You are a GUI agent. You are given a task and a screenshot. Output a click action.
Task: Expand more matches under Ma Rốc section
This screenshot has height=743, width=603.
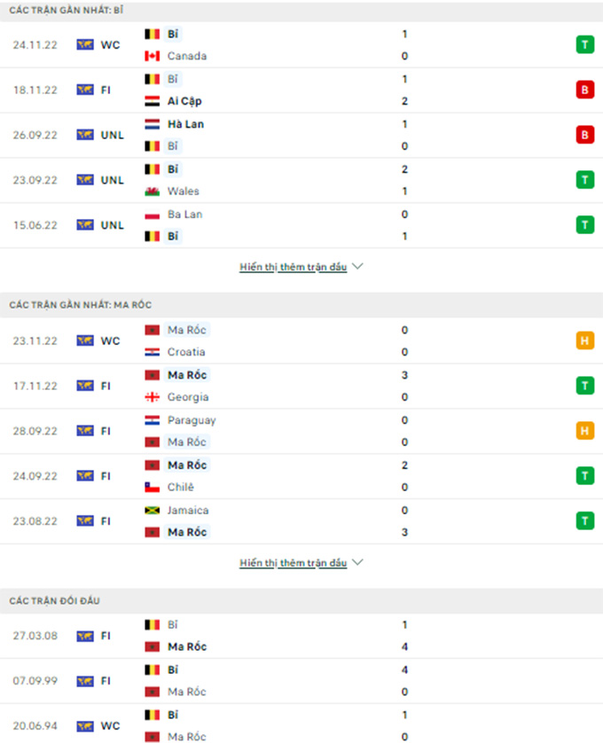pos(301,562)
